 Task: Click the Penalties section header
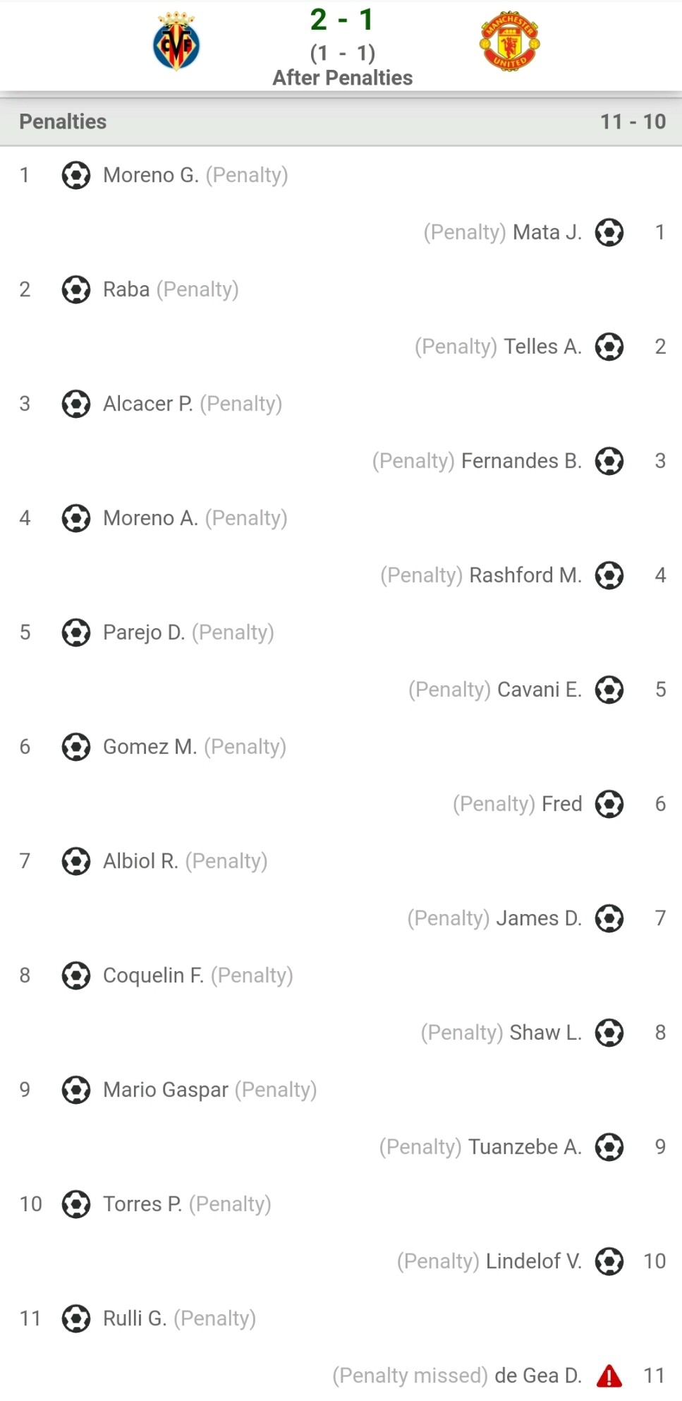[x=341, y=121]
